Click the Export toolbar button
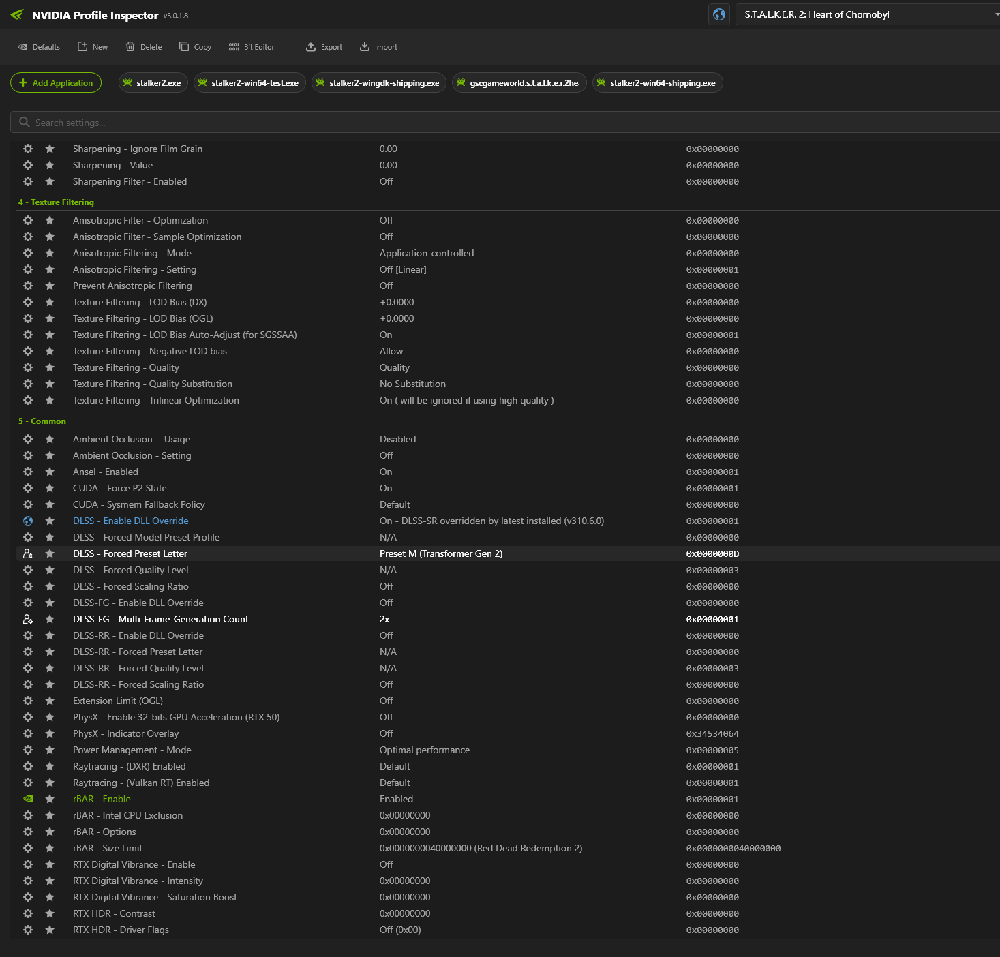1000x957 pixels. 324,47
